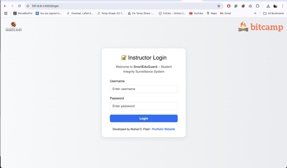Screen dimensions: 287x168
Task: Open the apps grid in bookmarks bar
Action: pos(6,14)
